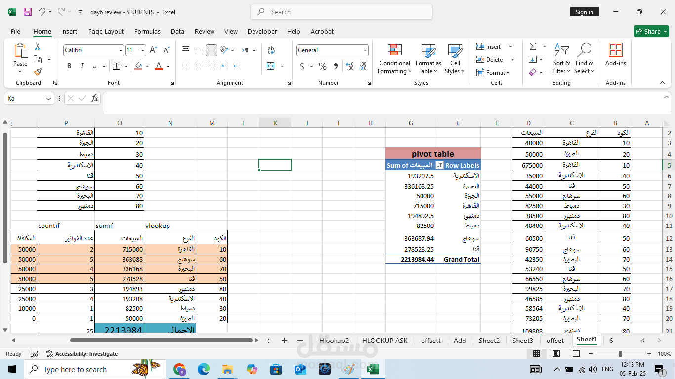The width and height of the screenshot is (675, 379).
Task: Click the Undo arrow icon
Action: 42,12
